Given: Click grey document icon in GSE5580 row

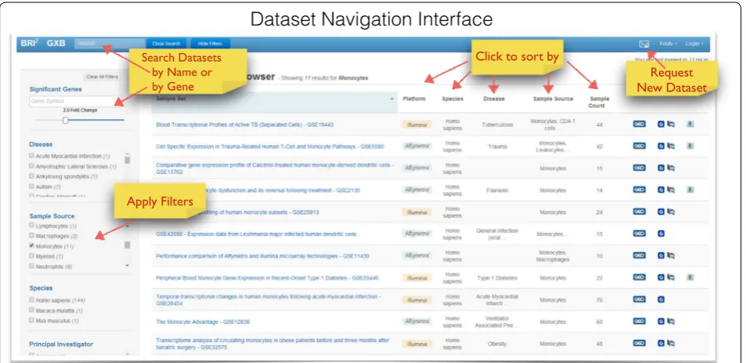Looking at the screenshot, I should pos(690,146).
